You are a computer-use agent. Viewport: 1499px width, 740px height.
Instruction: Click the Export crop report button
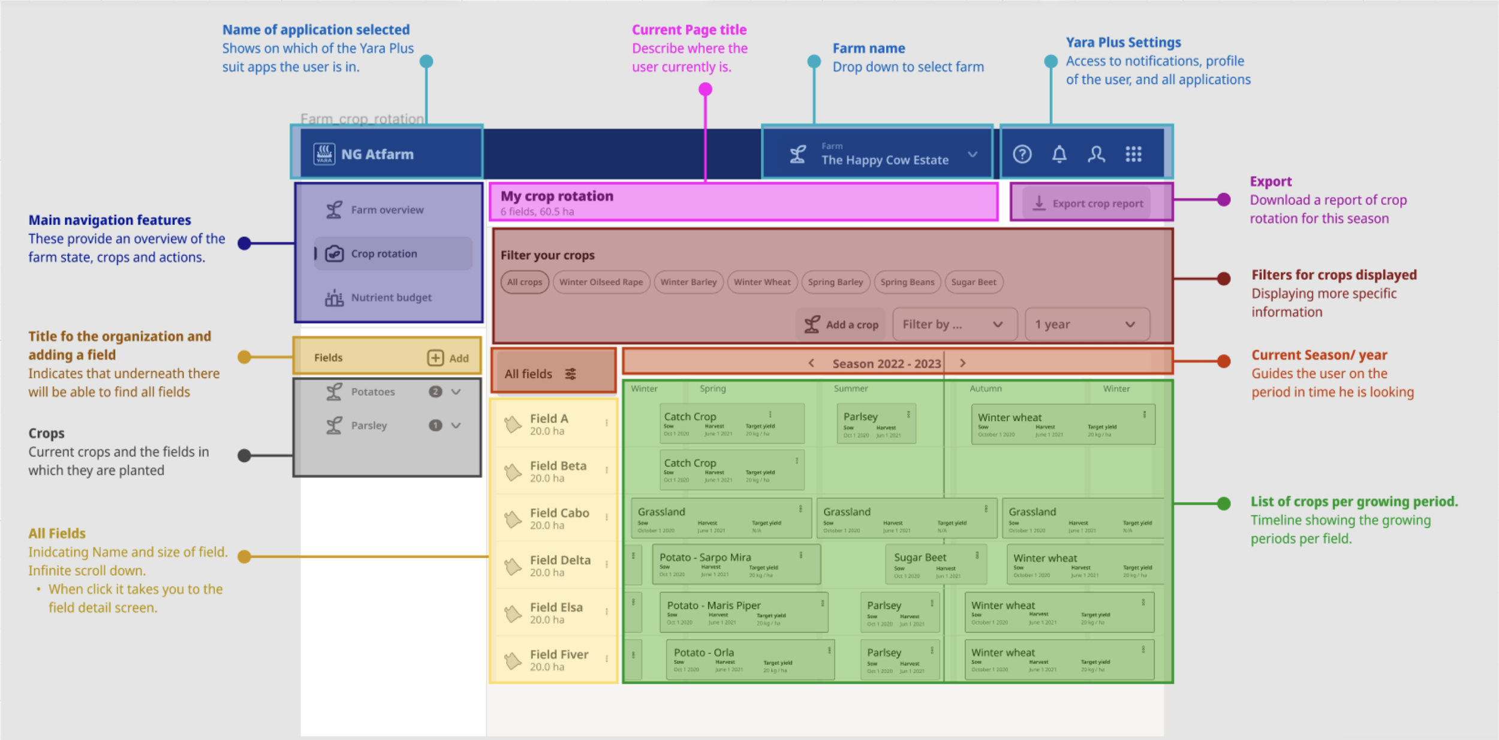[x=1086, y=203]
